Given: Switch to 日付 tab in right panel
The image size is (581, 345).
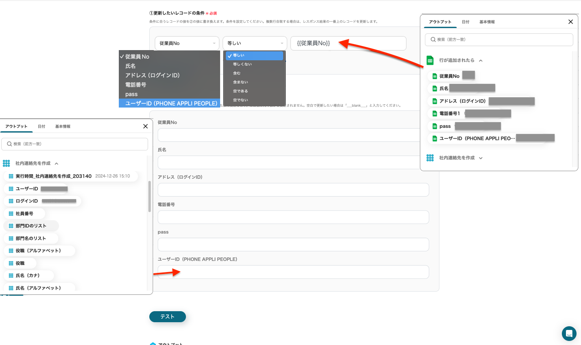Looking at the screenshot, I should (x=465, y=22).
